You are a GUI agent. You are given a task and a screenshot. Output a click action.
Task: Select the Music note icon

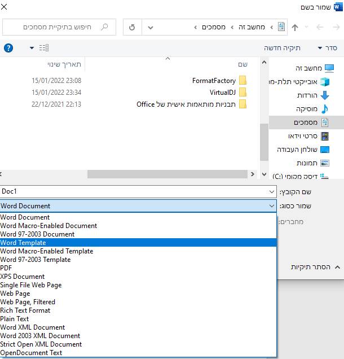[x=325, y=109]
